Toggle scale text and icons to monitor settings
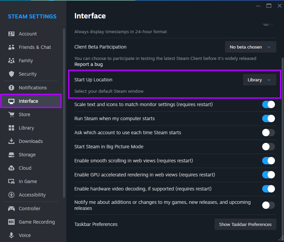This screenshot has width=284, height=242. 269,104
